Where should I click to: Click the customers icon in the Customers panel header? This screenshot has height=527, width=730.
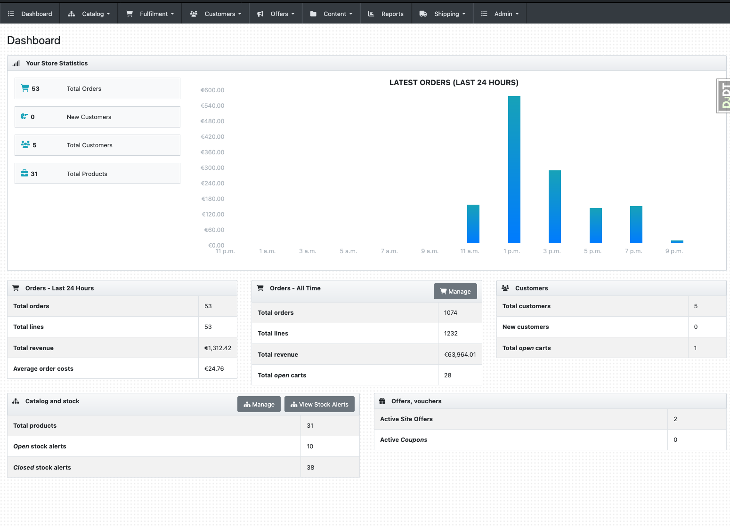point(506,287)
